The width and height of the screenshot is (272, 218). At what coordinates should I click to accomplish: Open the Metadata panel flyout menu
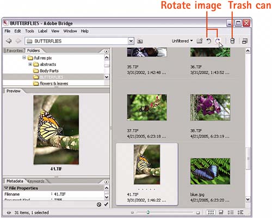tap(107, 181)
